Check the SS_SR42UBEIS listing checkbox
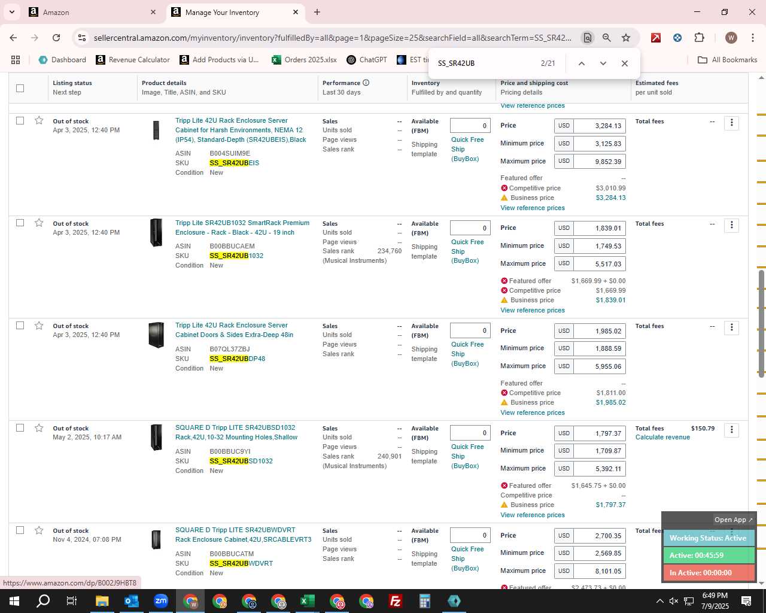766x613 pixels. (20, 120)
